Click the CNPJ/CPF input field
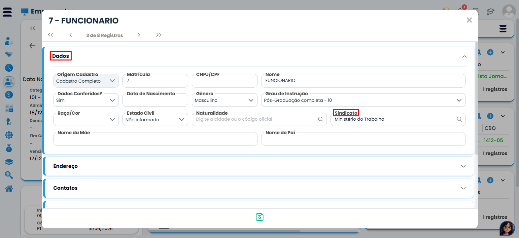The width and height of the screenshot is (519, 238). tap(225, 81)
